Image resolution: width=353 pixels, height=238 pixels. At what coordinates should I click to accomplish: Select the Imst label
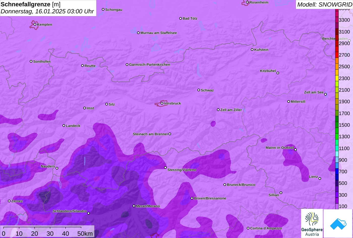[90, 108]
